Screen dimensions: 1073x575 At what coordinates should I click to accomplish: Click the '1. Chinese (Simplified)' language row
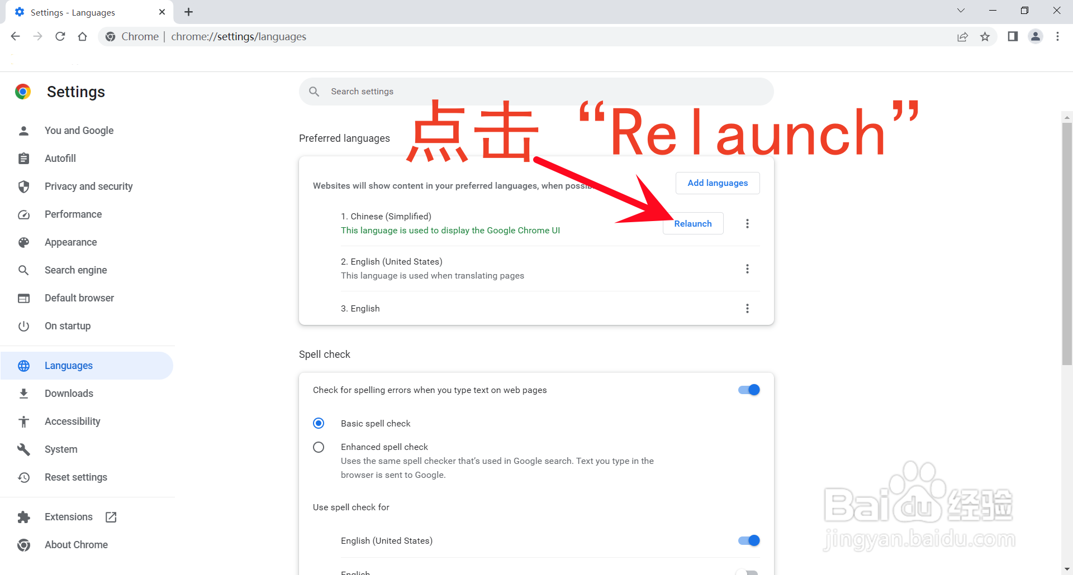(550, 223)
